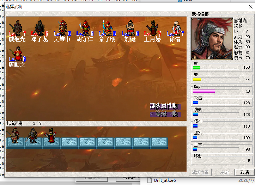Click the 出阵武将 3/9 counter

(24, 123)
